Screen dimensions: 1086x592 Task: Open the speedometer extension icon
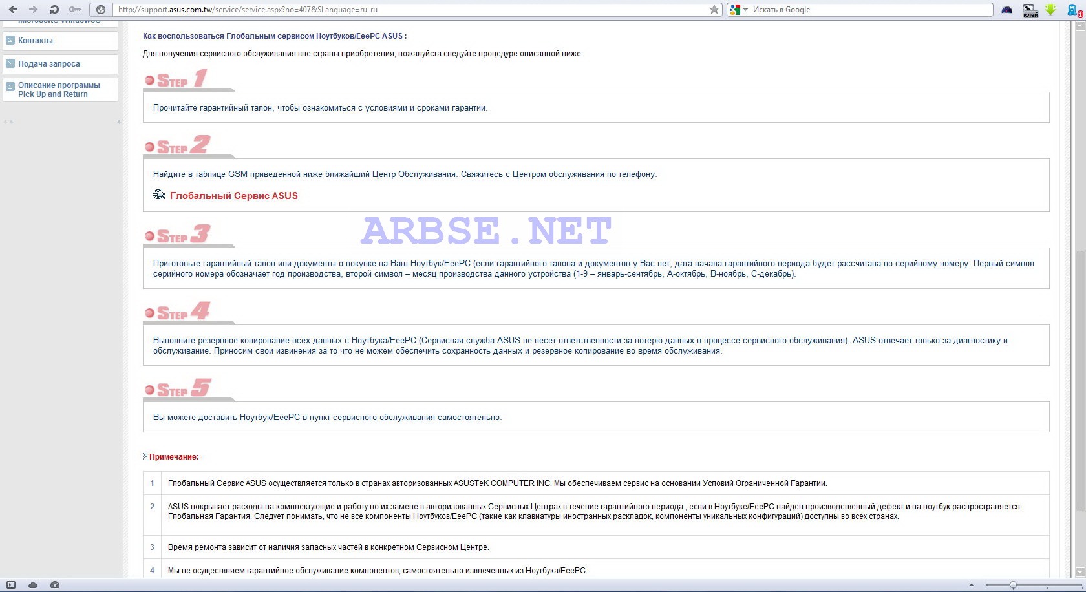click(x=1007, y=10)
